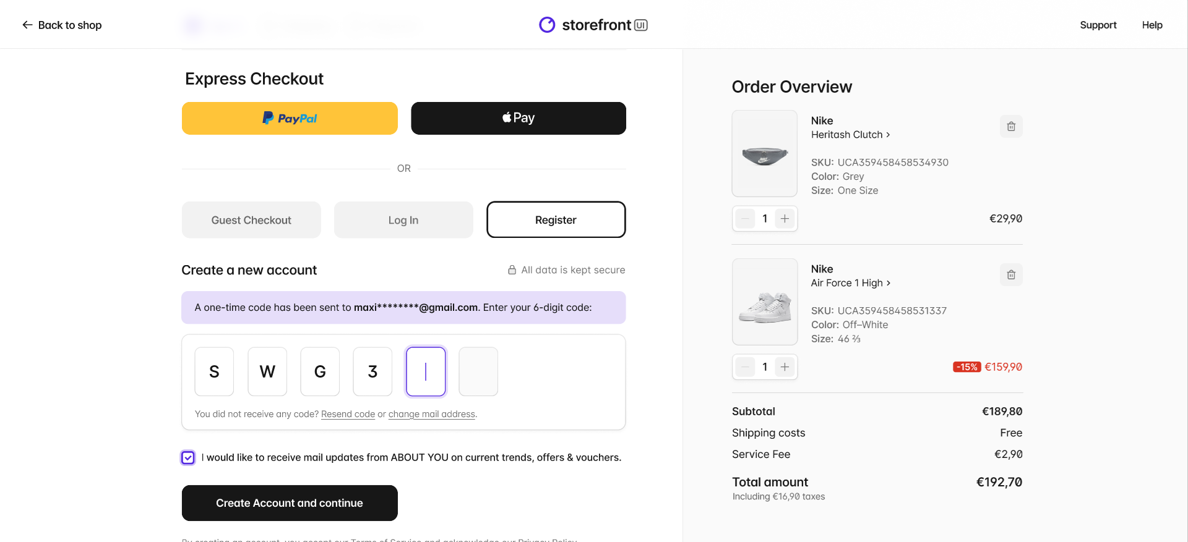
Task: Click the Resend code link
Action: click(x=348, y=414)
